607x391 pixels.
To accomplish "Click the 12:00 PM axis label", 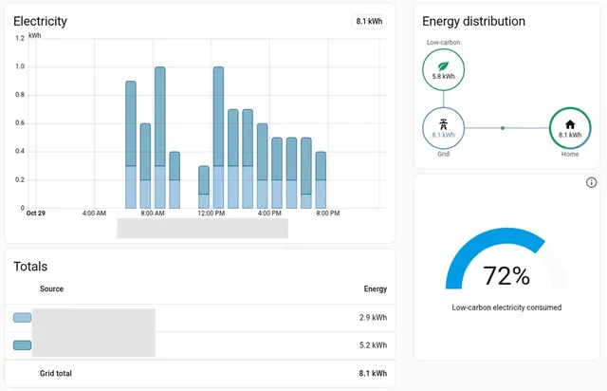I will pos(211,214).
